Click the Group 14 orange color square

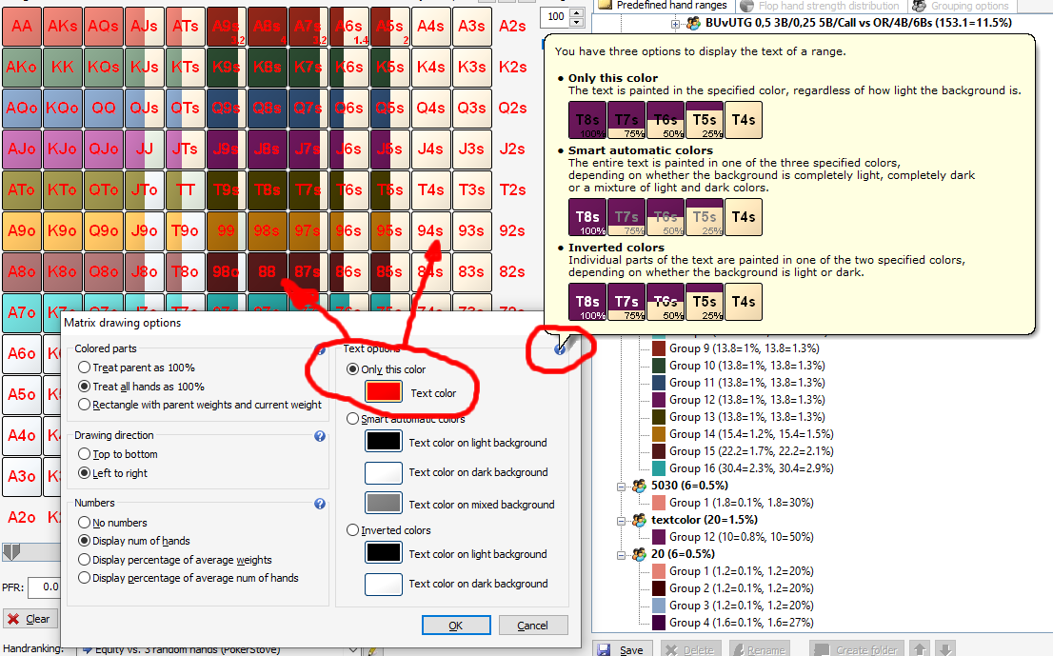[x=659, y=434]
